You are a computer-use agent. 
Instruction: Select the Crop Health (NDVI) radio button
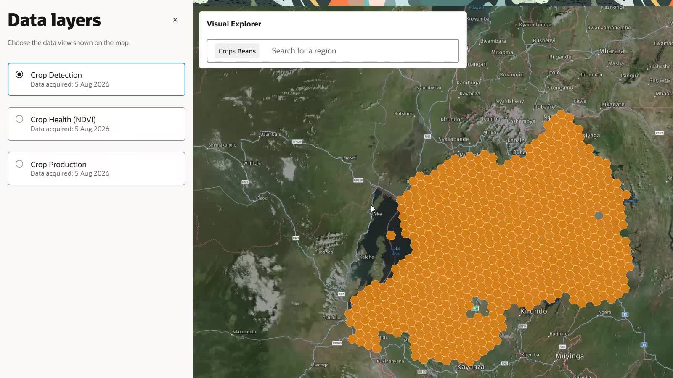coord(19,119)
